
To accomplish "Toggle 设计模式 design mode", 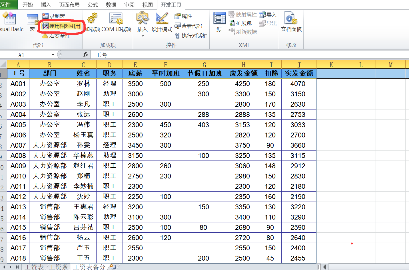I will [162, 22].
